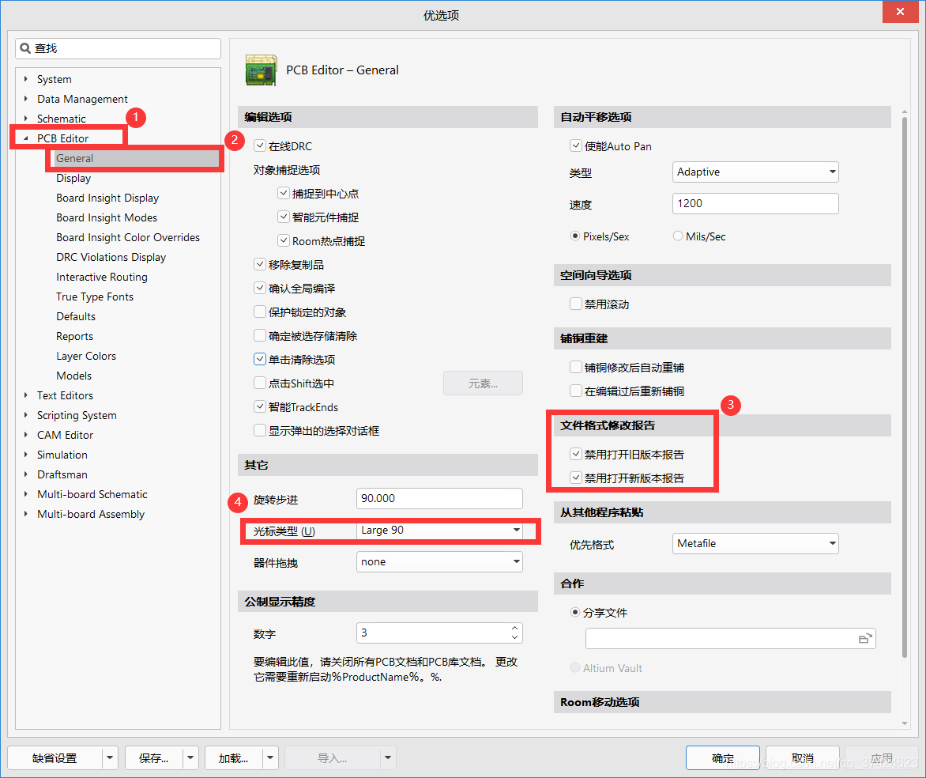Enable 确定被选存储清除 checkbox
This screenshot has width=926, height=778.
click(x=260, y=335)
